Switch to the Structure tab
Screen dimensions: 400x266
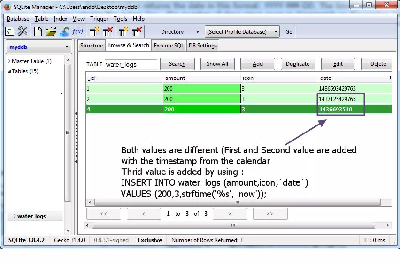(92, 46)
